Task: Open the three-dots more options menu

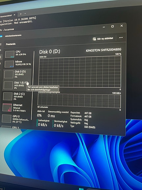Action: (x=121, y=38)
